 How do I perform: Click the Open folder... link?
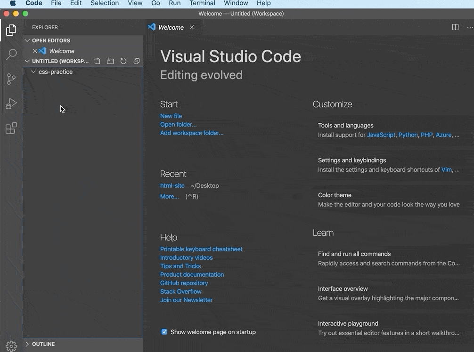178,124
